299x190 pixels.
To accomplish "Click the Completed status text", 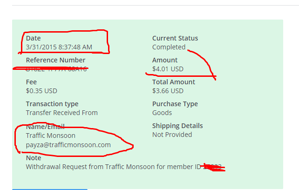I will pyautogui.click(x=169, y=47).
